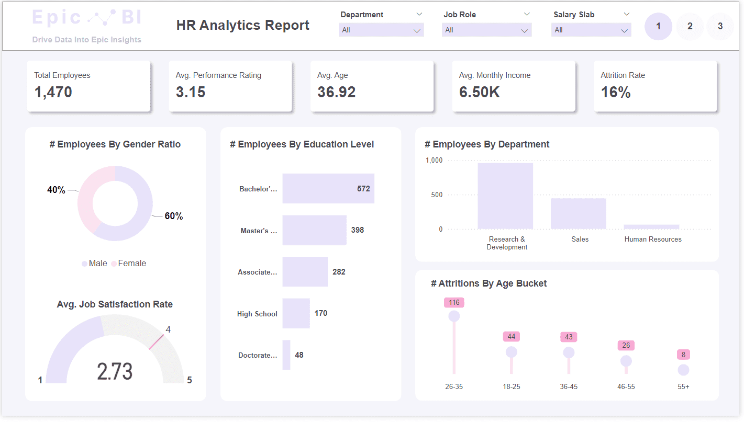Click the Research & Development department bar
744x422 pixels.
505,196
